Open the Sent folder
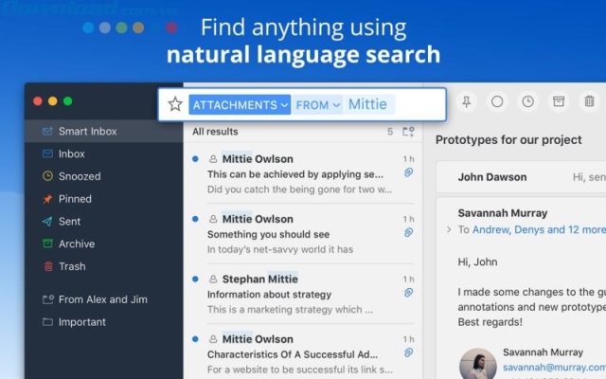This screenshot has width=606, height=379. pos(103,221)
